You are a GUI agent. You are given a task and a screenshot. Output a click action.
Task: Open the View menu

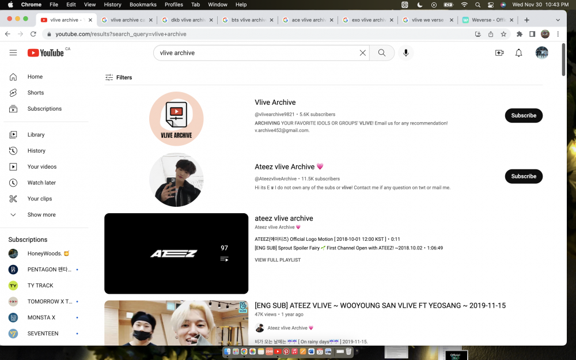90,5
